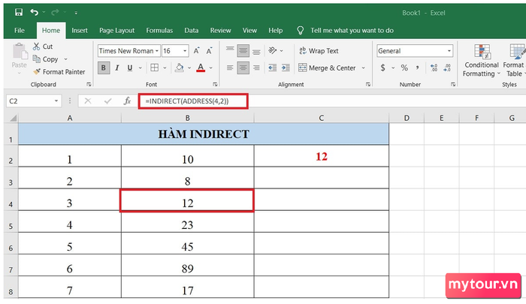This screenshot has width=526, height=304.
Task: Open the Help tab
Action: [276, 31]
